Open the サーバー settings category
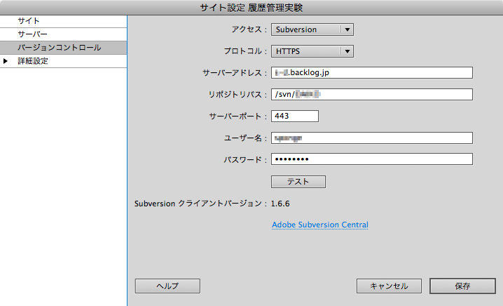 click(32, 34)
